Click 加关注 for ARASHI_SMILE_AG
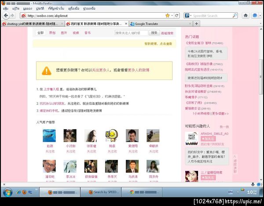The image size is (264, 206). (x=208, y=139)
